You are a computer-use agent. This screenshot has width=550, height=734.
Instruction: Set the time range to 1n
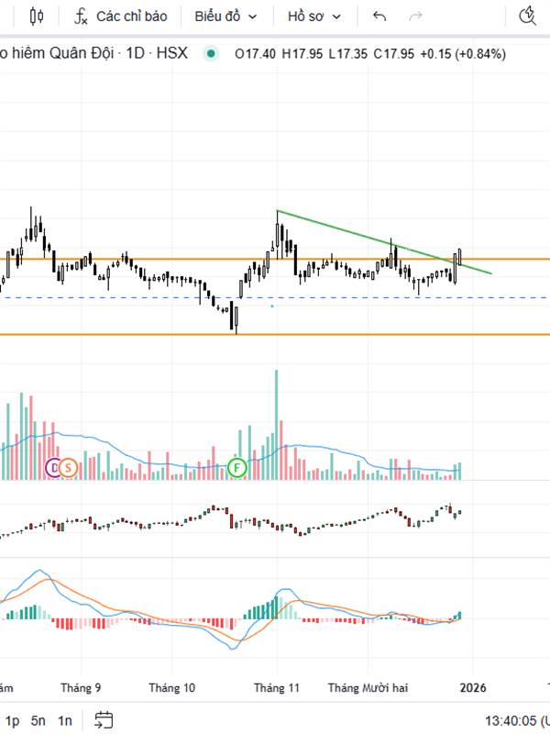[65, 720]
